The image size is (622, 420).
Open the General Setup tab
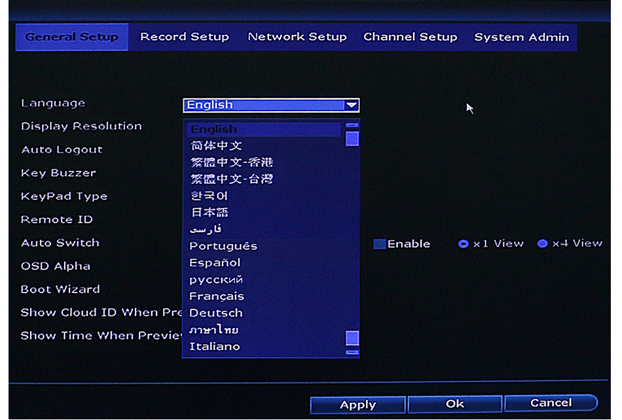click(72, 37)
